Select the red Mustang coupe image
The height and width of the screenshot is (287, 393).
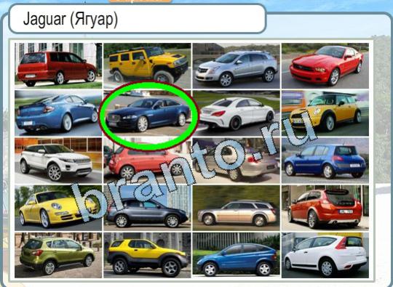[x=325, y=66]
